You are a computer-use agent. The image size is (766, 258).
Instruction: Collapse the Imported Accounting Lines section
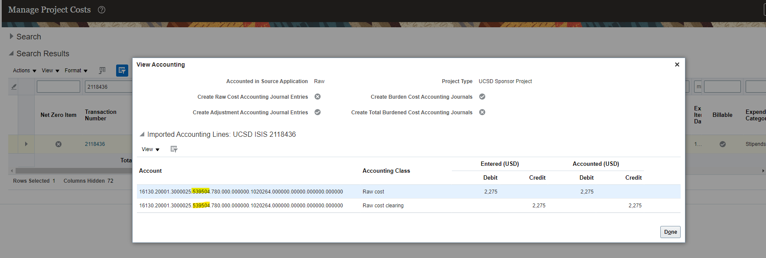(142, 135)
